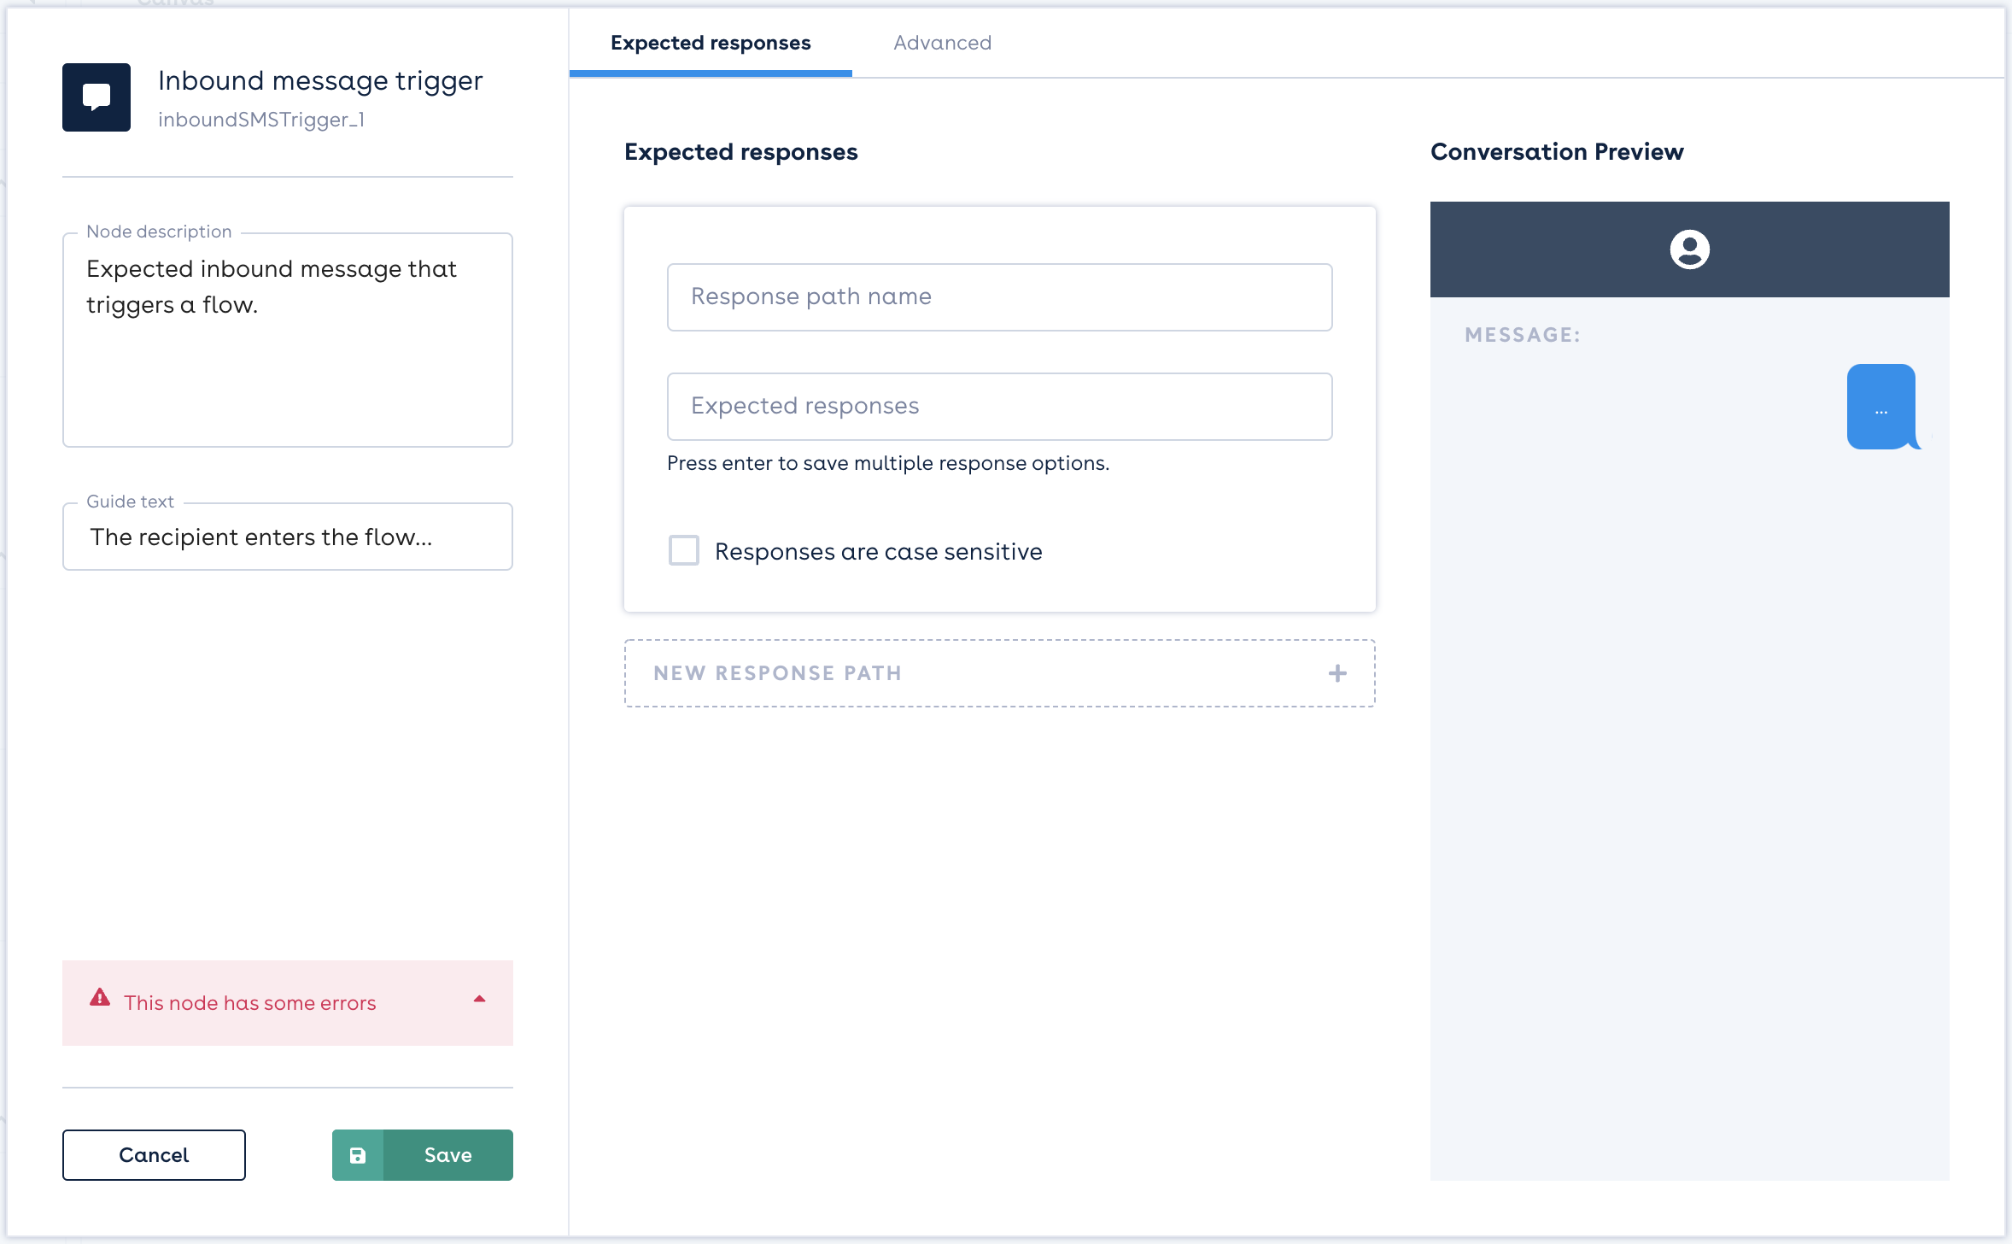Enable Responses are case sensitive checkbox
2012x1244 pixels.
pos(684,550)
